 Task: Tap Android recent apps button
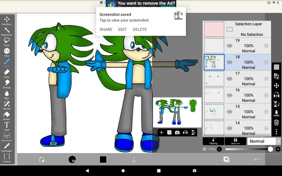[159, 170]
